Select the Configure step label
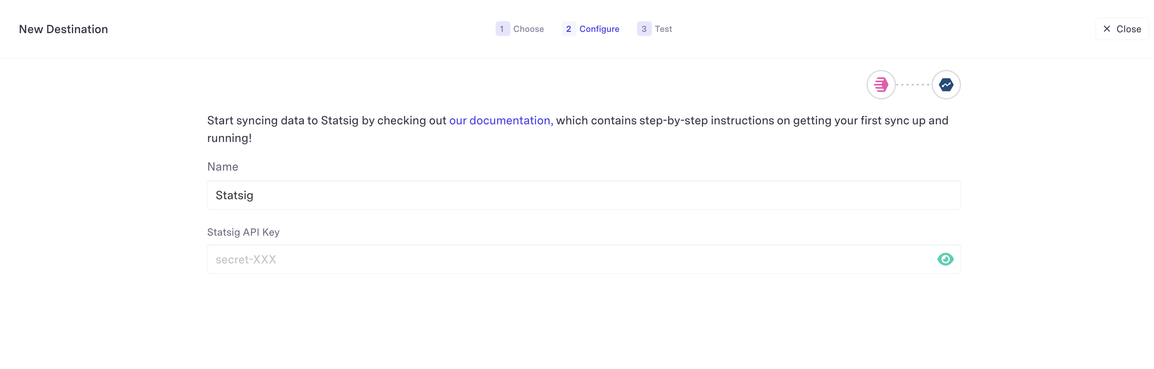Screen dimensions: 1154x369 pyautogui.click(x=599, y=29)
